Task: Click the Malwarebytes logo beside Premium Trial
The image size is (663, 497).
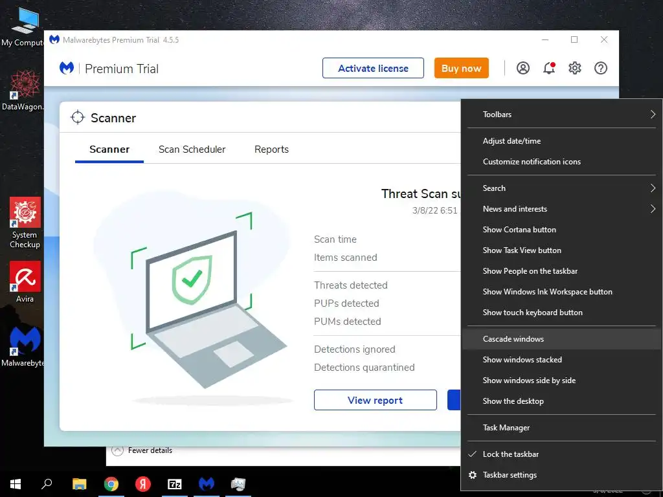Action: coord(67,68)
